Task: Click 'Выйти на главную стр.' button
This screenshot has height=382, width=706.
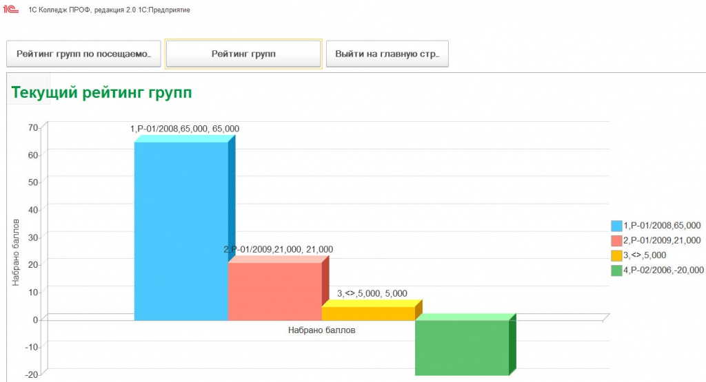Action: pos(387,54)
